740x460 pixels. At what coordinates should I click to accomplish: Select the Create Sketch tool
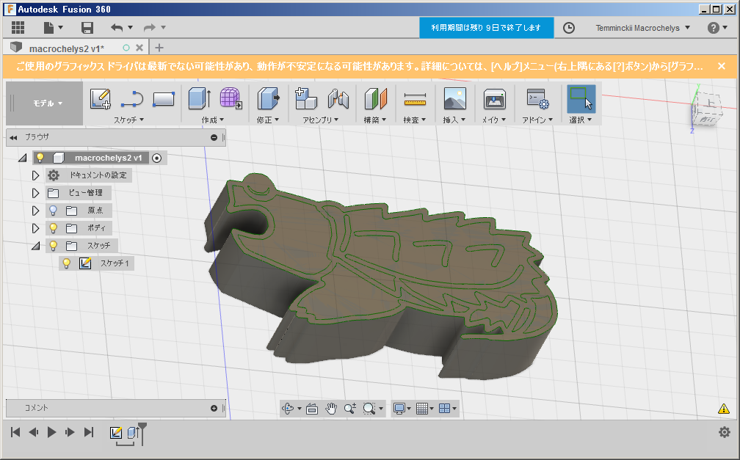pyautogui.click(x=101, y=97)
